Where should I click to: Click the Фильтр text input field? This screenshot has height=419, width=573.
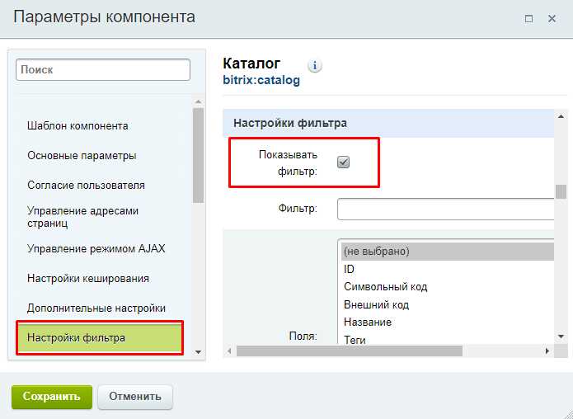(x=445, y=209)
